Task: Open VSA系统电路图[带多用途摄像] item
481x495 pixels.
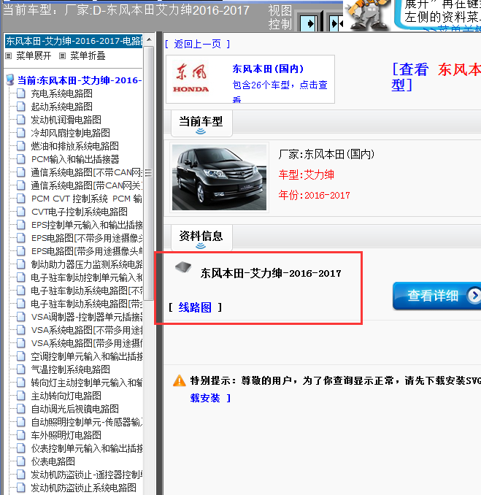Action: [x=87, y=343]
